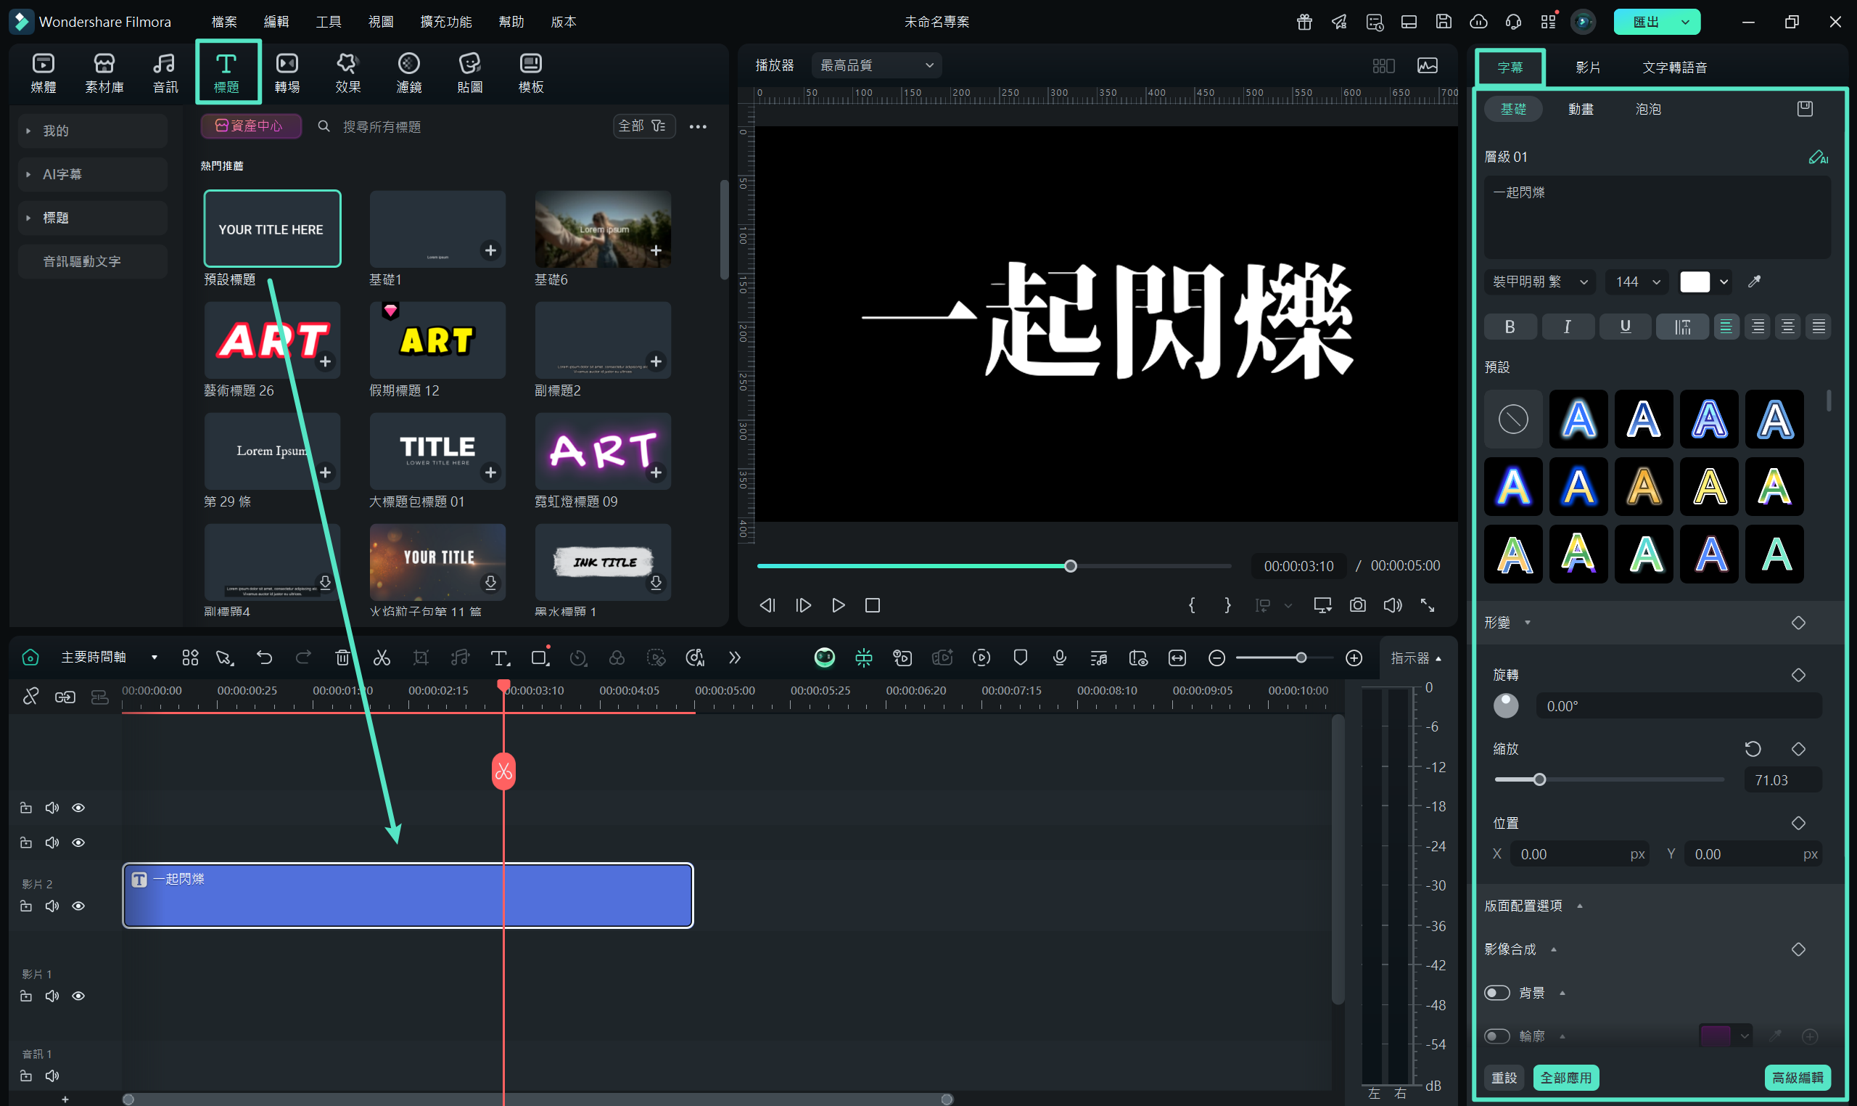Open the 檔案 menu

[223, 22]
